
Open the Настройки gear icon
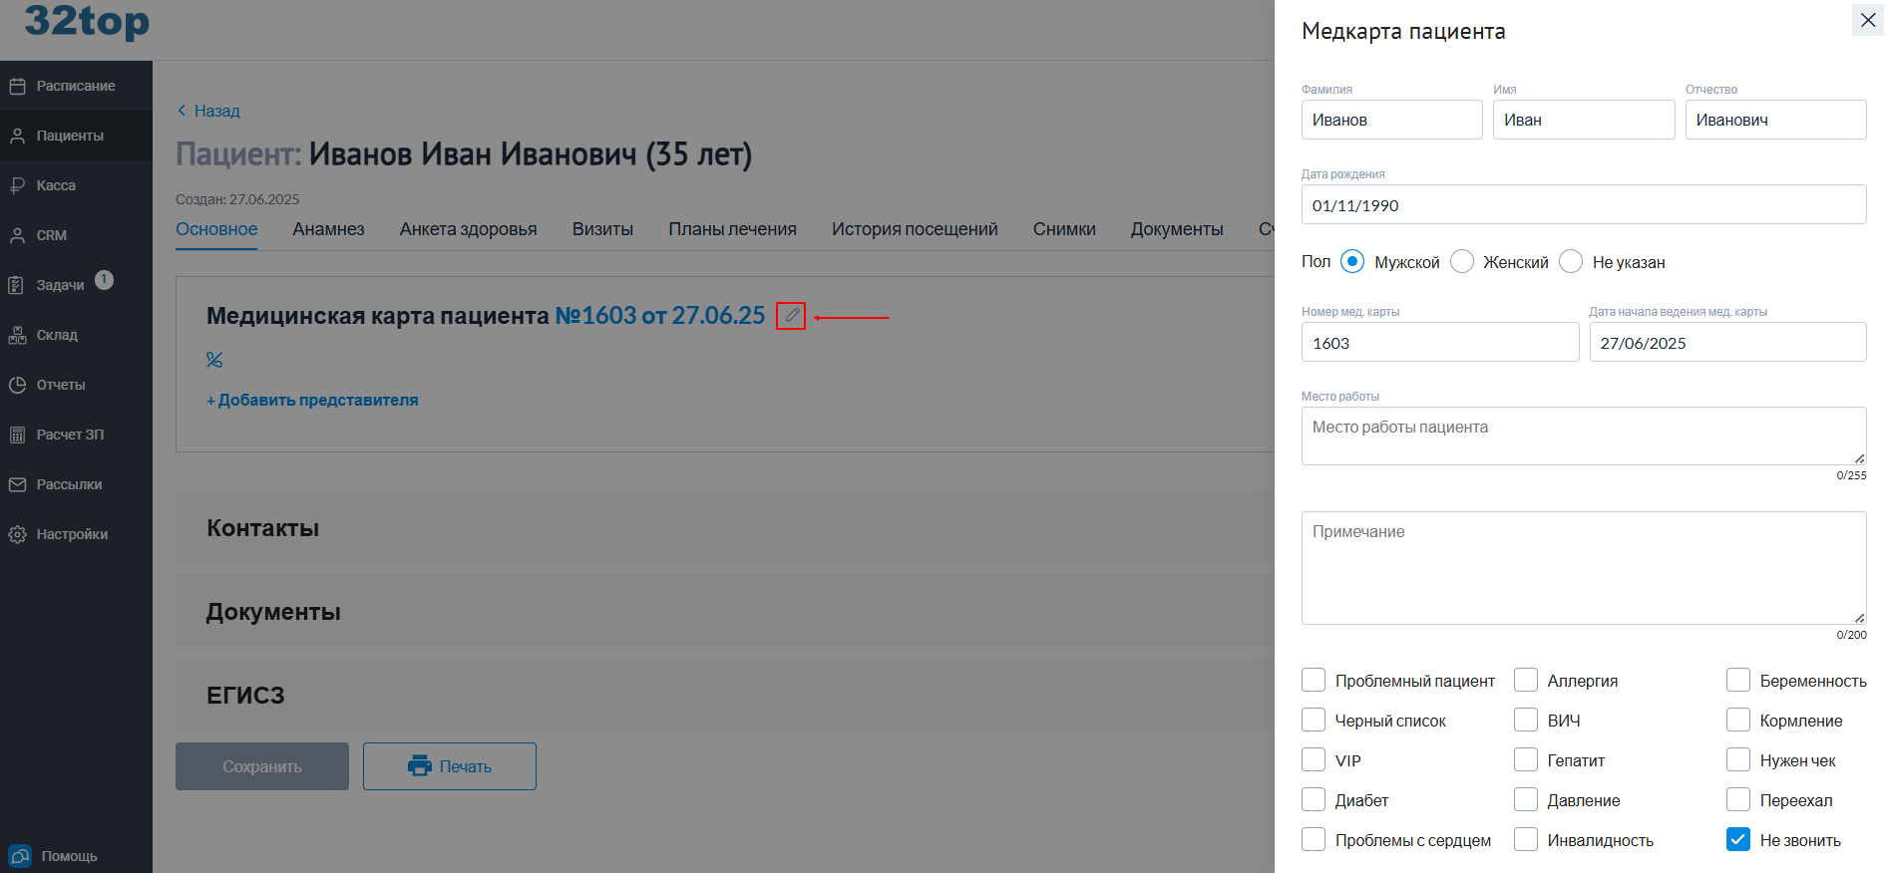tap(17, 534)
